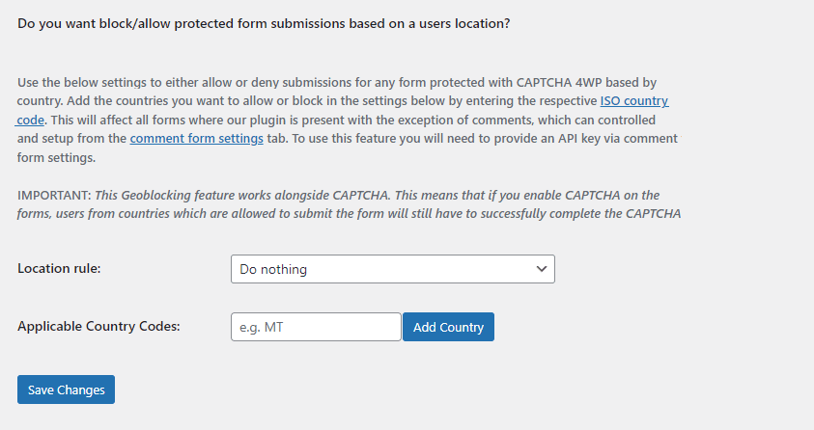Click the block/allow form submissions heading
814x430 pixels.
click(x=264, y=23)
